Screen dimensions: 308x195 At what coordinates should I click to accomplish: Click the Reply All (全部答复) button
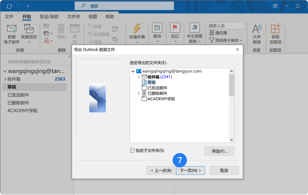coord(98,34)
